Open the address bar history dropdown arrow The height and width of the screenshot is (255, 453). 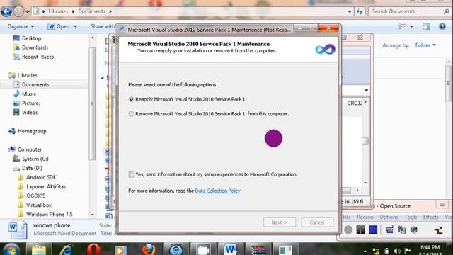pyautogui.click(x=350, y=11)
